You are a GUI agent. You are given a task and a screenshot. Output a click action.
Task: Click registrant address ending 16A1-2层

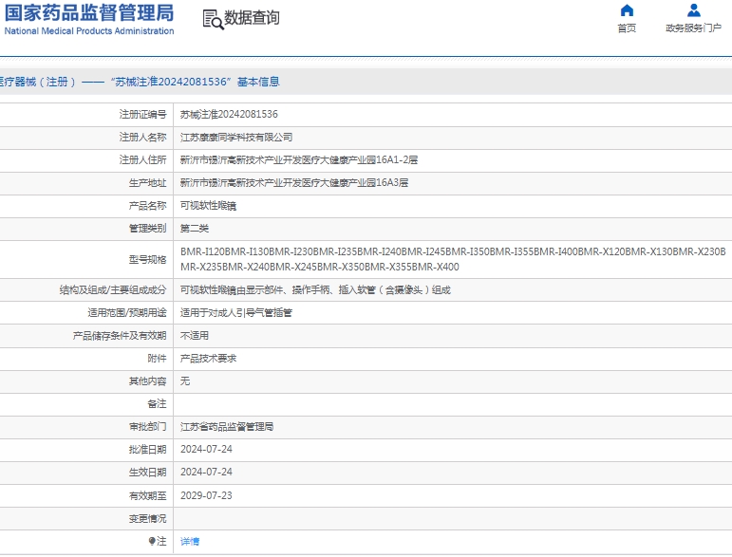[299, 160]
